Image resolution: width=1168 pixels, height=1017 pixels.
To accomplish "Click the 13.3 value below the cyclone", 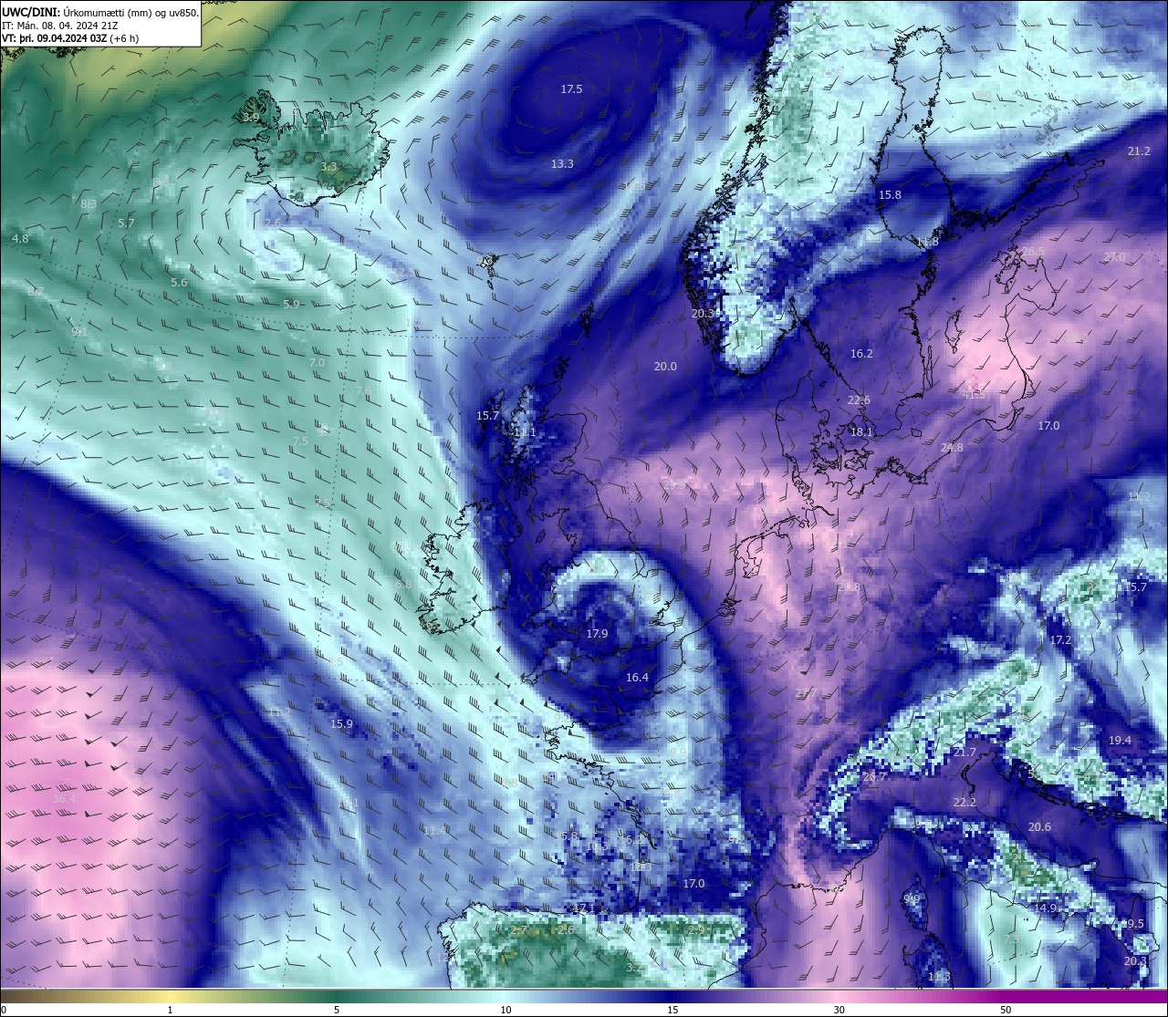I will pos(562,164).
